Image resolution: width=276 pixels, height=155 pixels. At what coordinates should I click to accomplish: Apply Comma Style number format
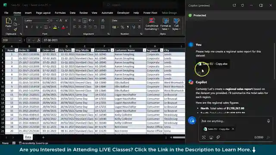128,27
